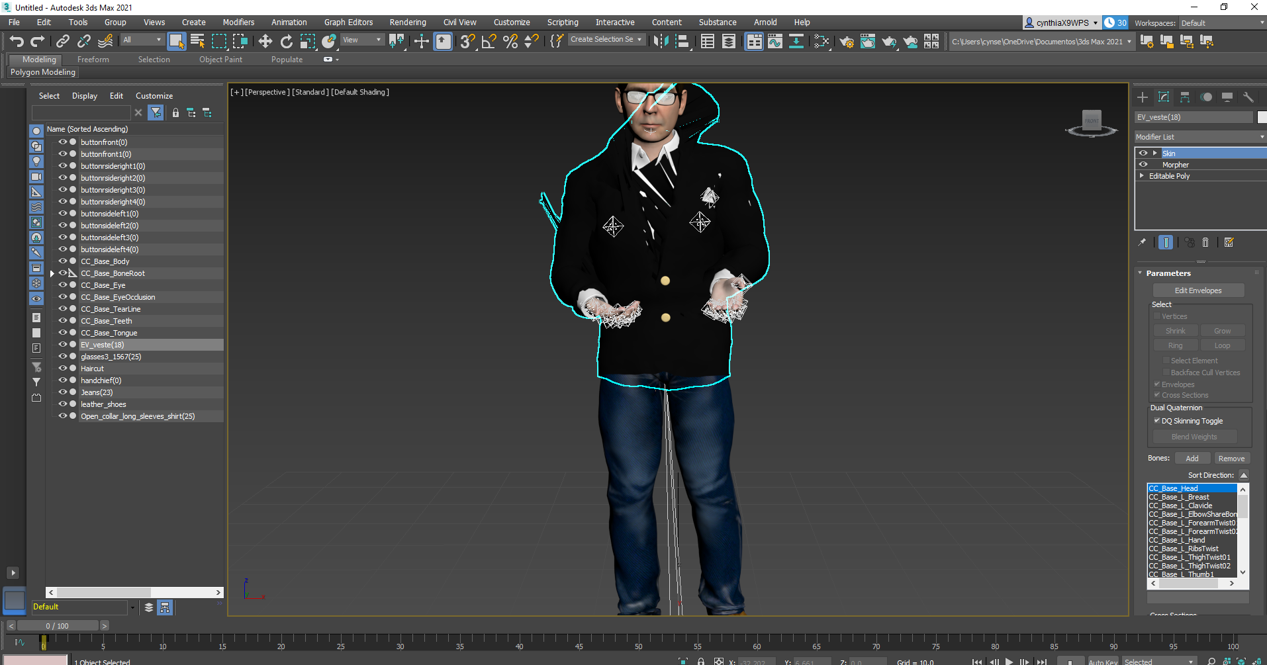Image resolution: width=1267 pixels, height=665 pixels.
Task: Collapse the Parameters rollout
Action: [1140, 273]
